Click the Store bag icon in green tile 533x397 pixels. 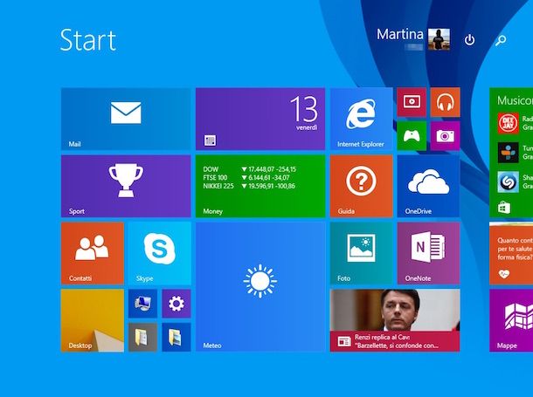coord(504,208)
